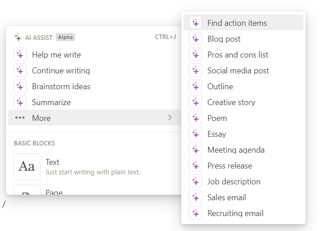This screenshot has width=322, height=231.
Task: Pick Sales email
Action: tap(243, 197)
